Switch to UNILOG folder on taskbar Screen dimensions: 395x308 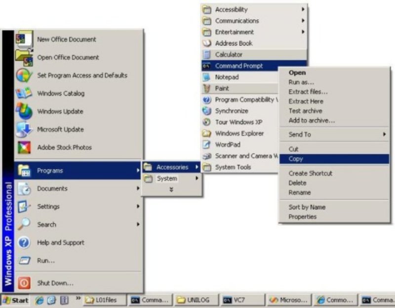(197, 300)
